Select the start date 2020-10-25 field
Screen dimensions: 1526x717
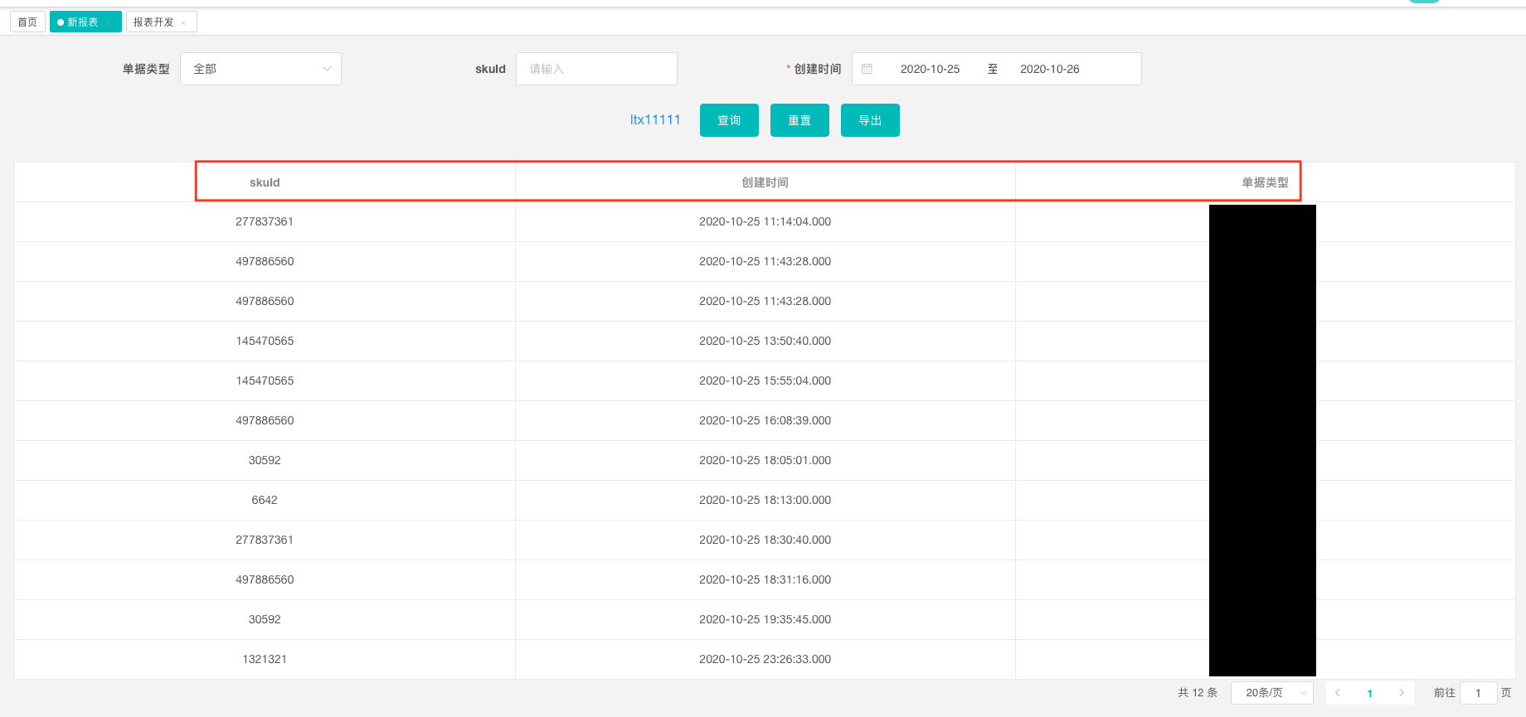(930, 69)
